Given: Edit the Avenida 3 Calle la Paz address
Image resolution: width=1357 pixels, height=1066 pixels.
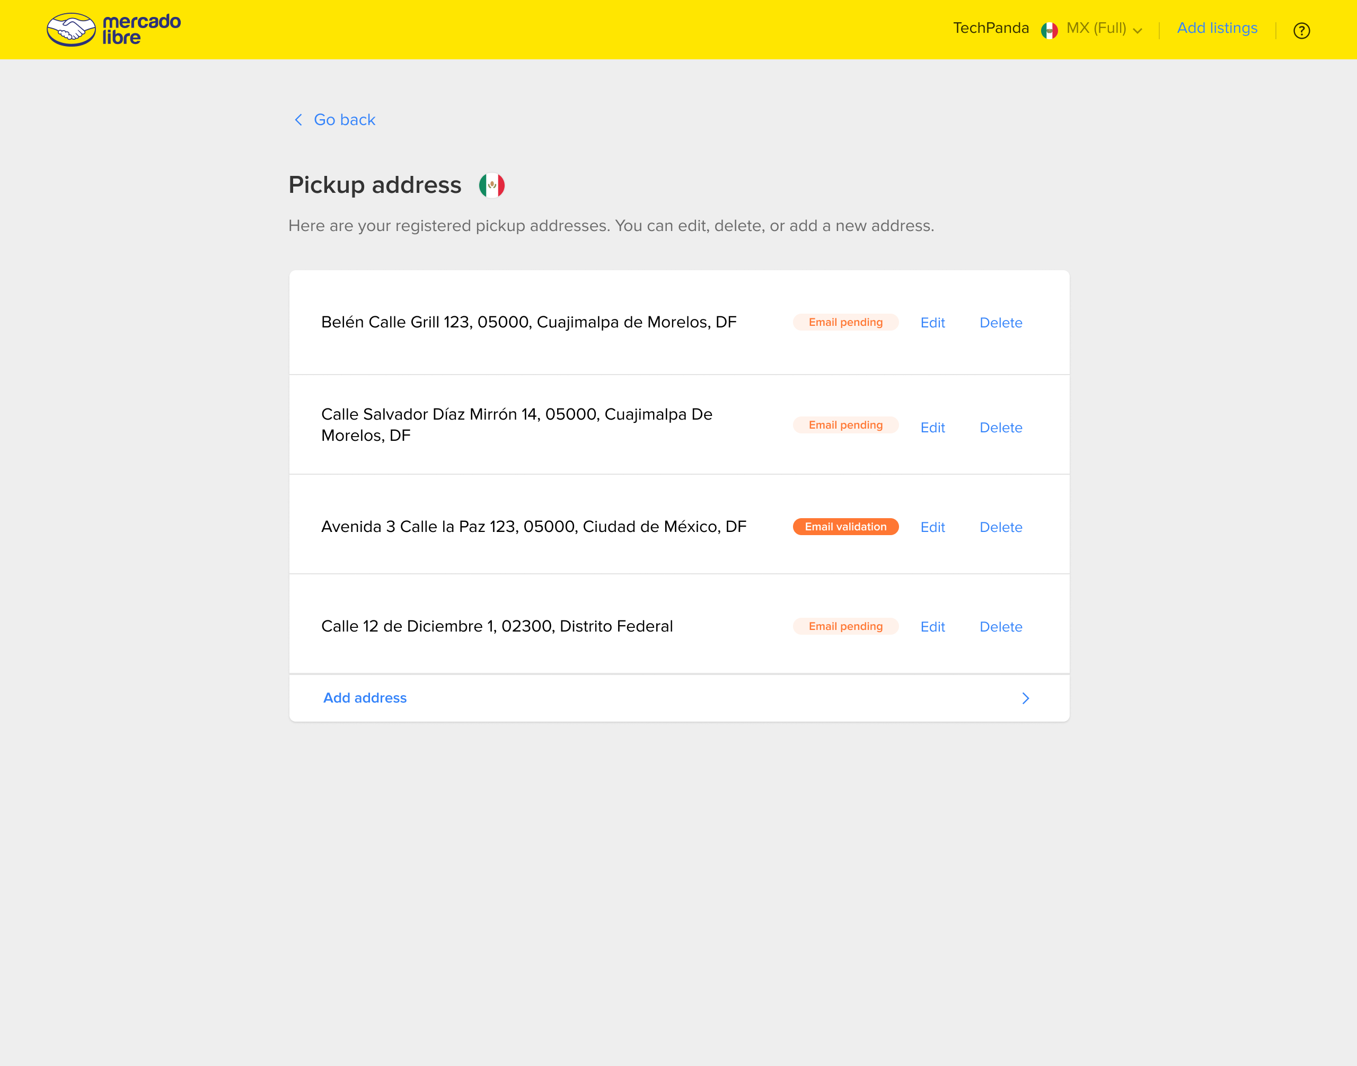Looking at the screenshot, I should click(932, 527).
